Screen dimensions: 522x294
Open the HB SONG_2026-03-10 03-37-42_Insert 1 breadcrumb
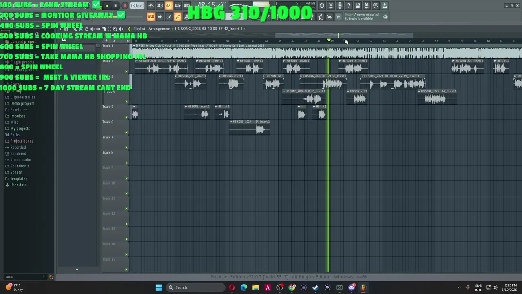(x=208, y=29)
